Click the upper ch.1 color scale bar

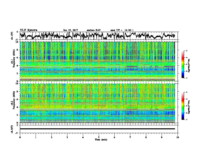183,64
